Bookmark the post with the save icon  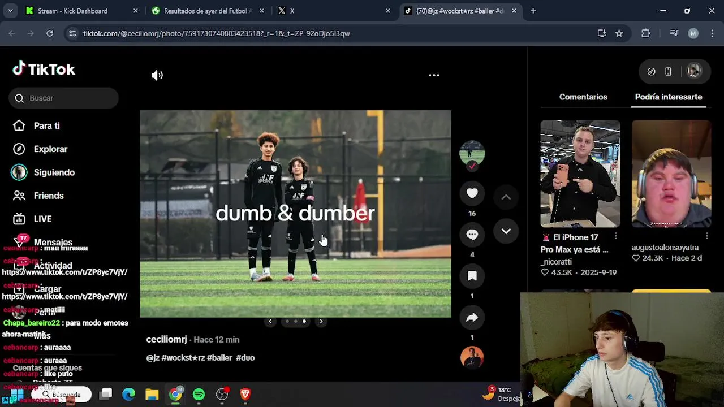pyautogui.click(x=472, y=276)
